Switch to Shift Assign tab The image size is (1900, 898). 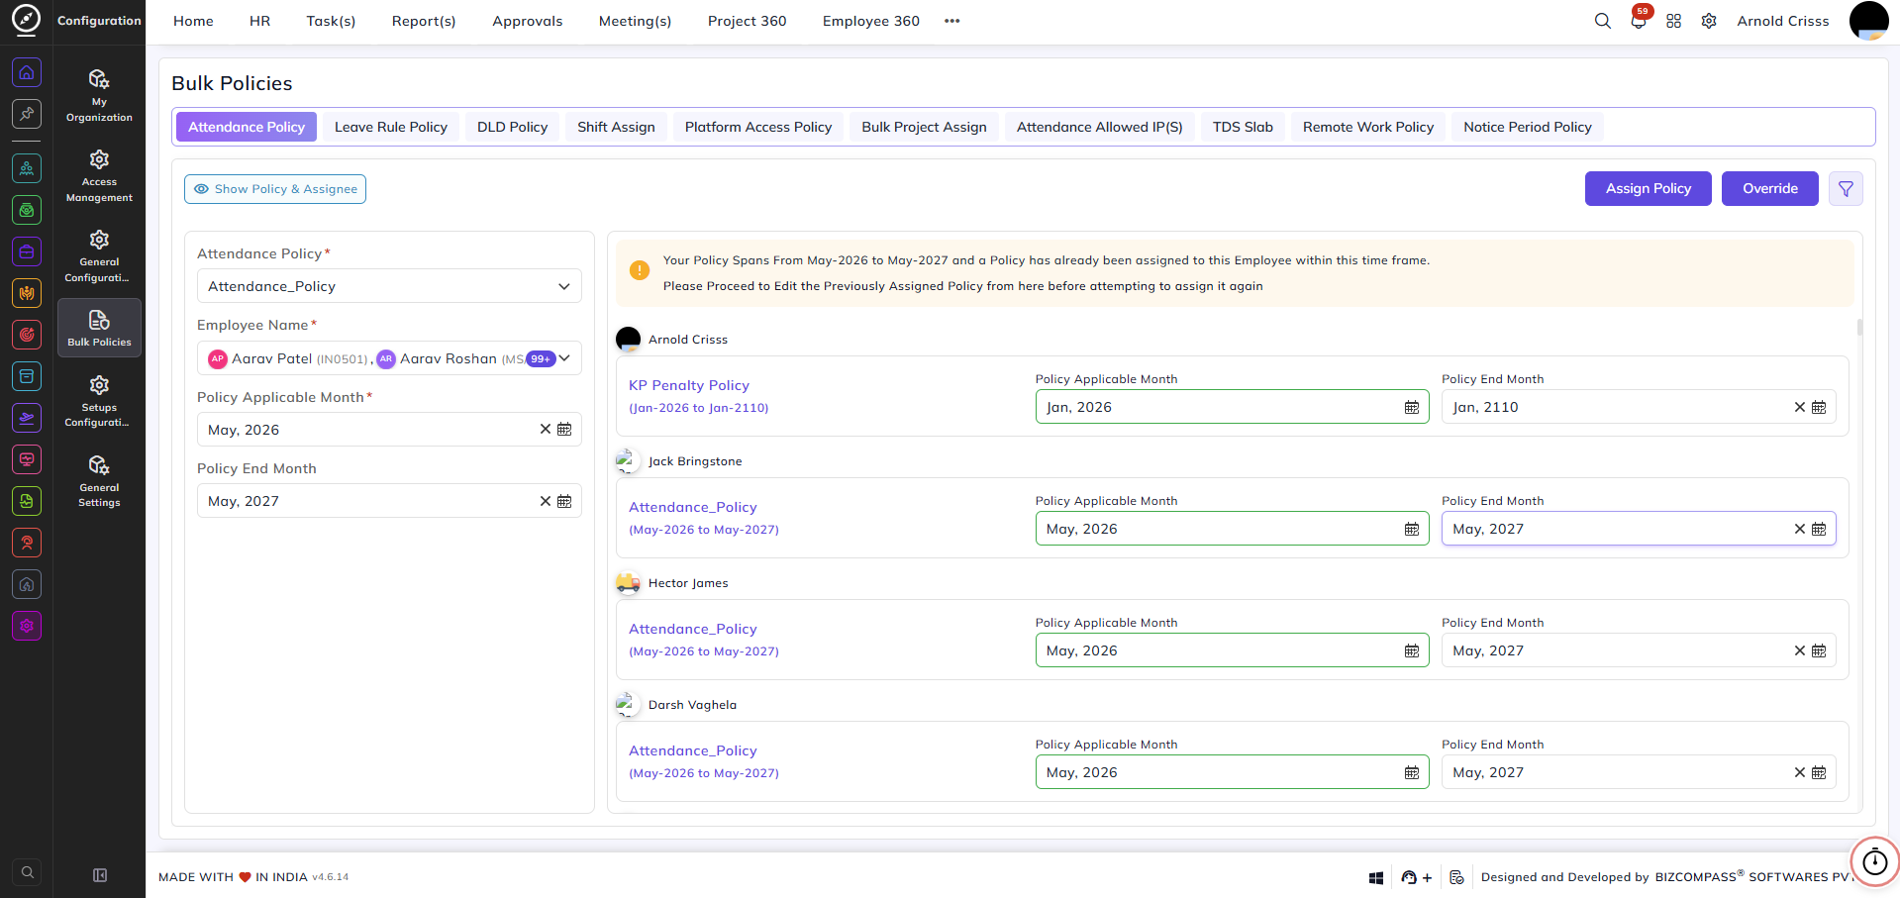pyautogui.click(x=616, y=127)
